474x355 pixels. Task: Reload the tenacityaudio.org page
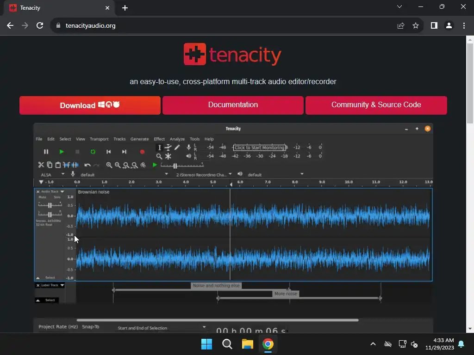coord(40,26)
